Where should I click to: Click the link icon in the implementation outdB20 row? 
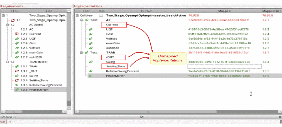(x=91, y=48)
